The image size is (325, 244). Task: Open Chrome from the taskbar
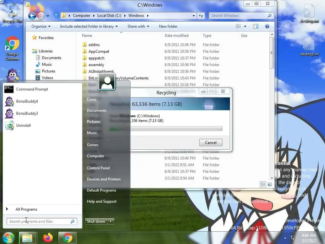tap(68, 238)
